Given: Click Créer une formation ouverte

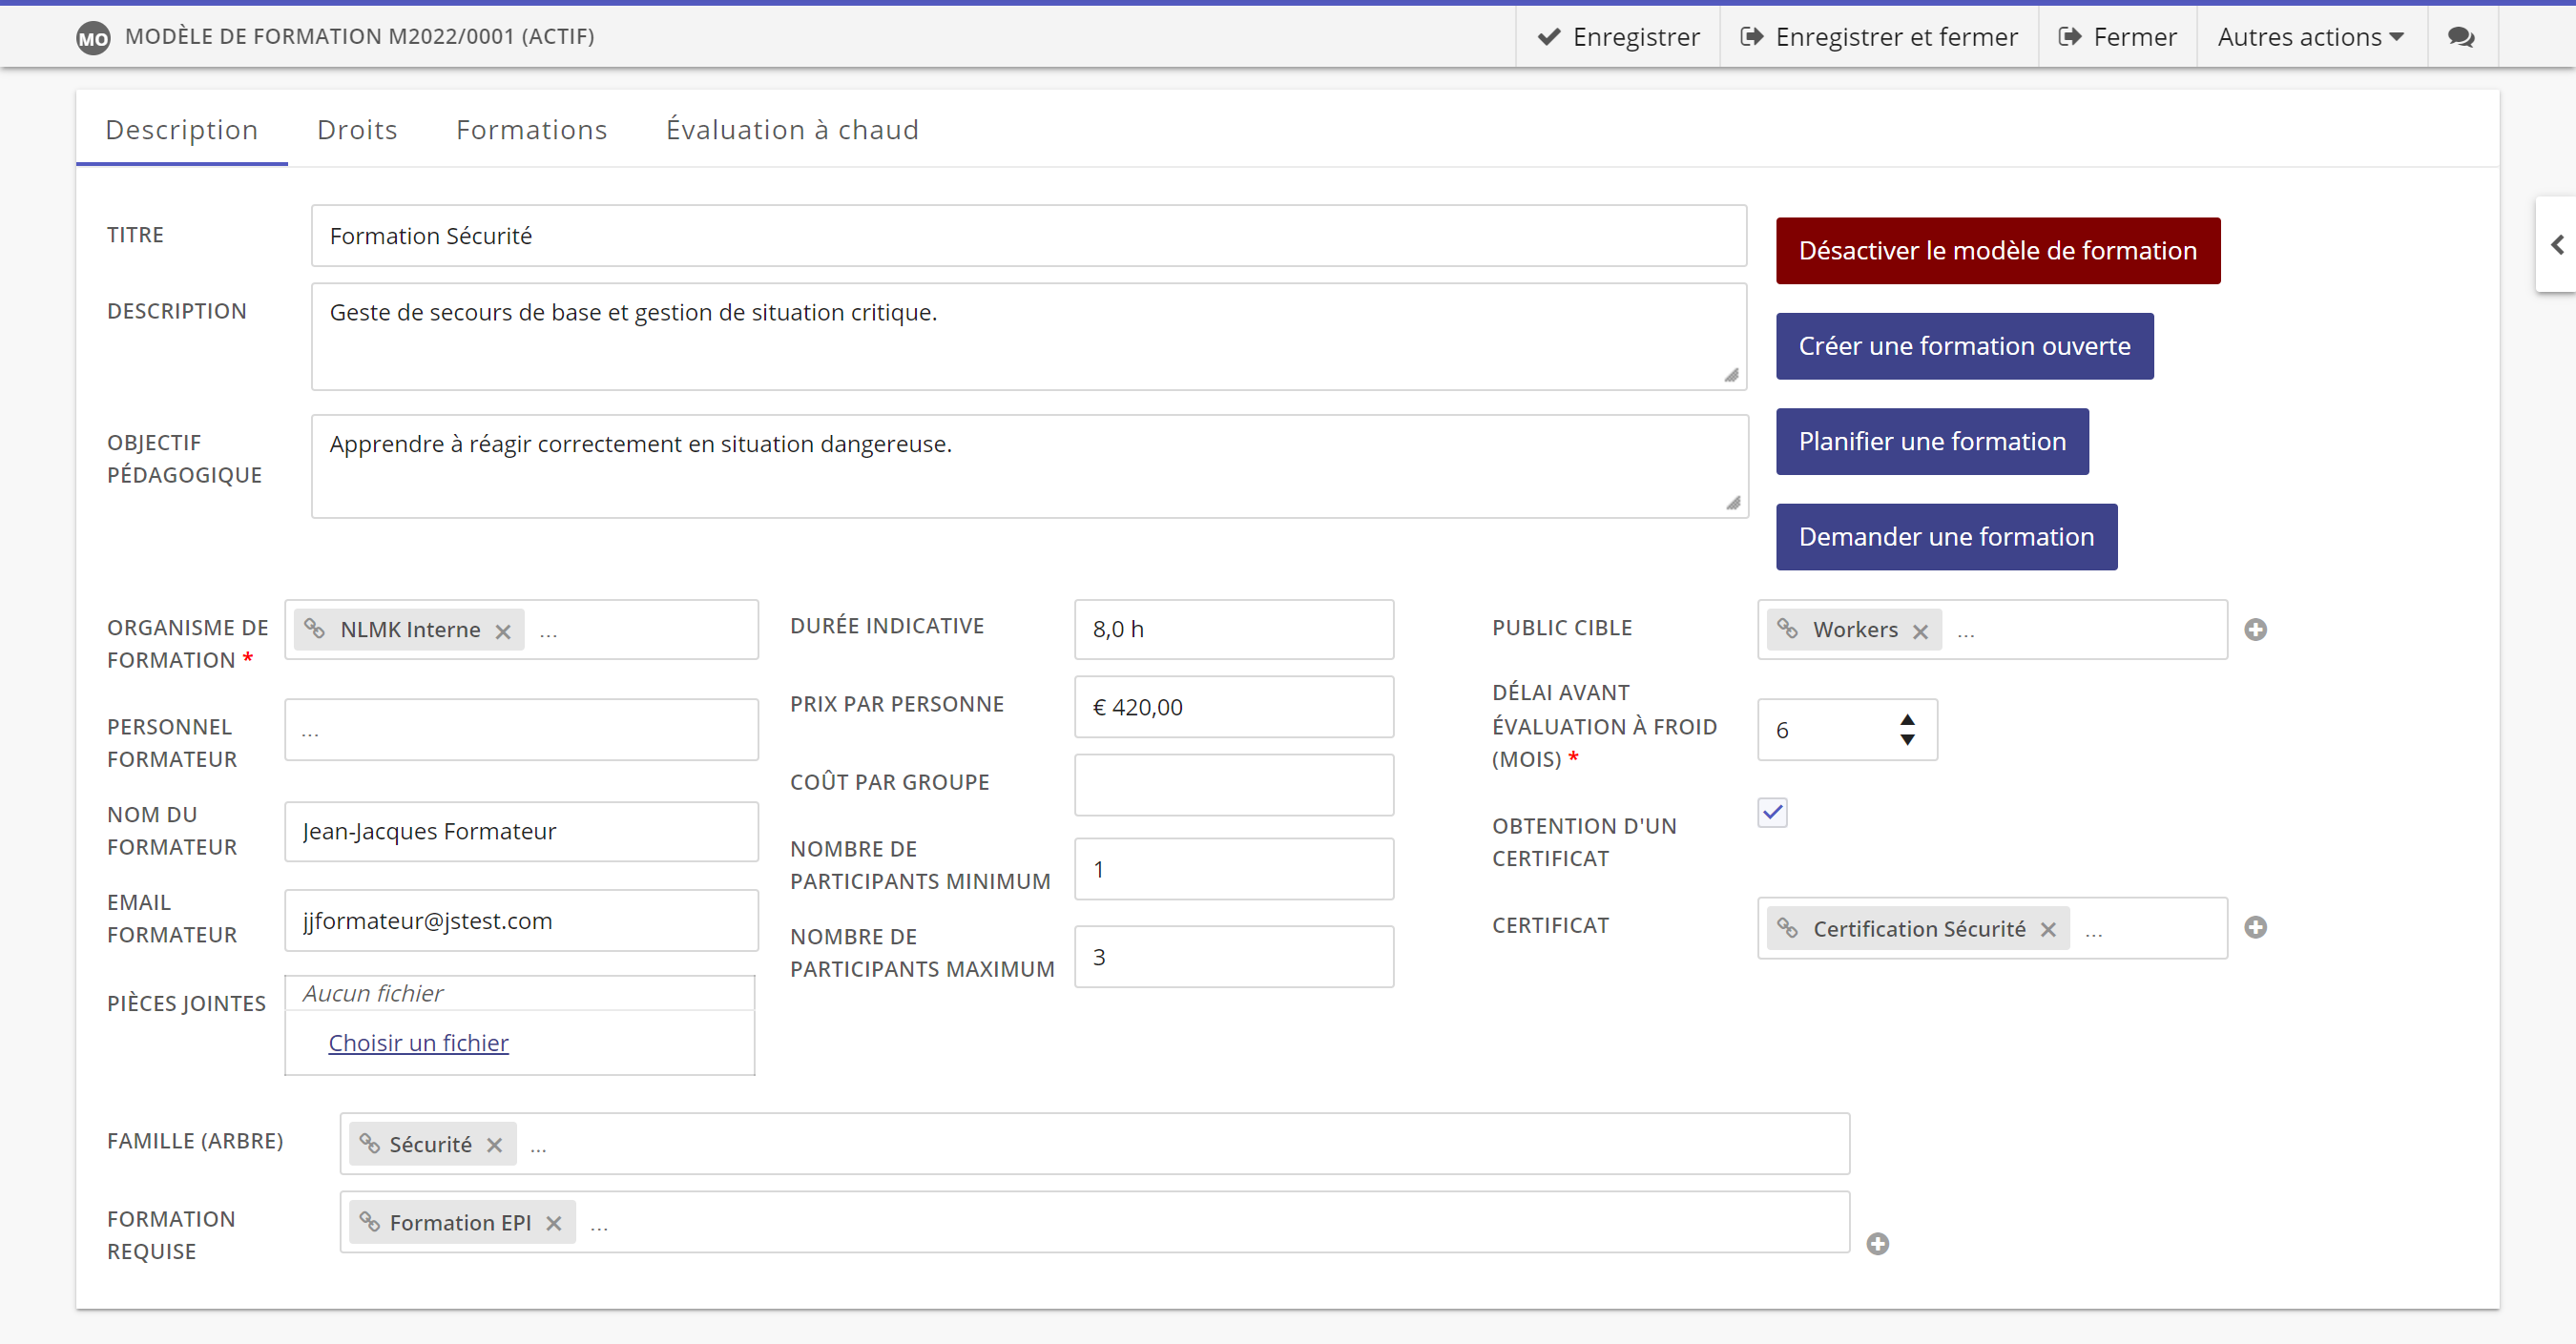Looking at the screenshot, I should (x=1964, y=346).
